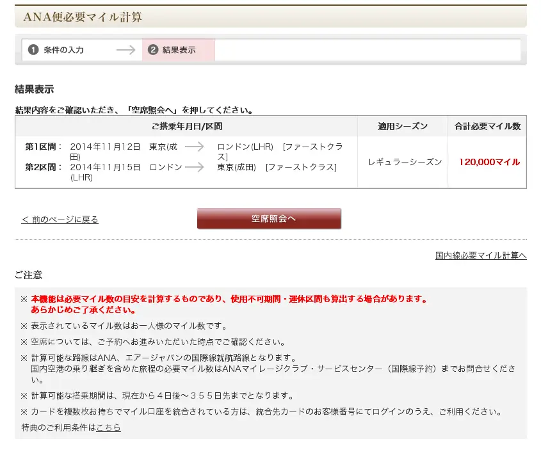Screen dimensions: 541x455
Task: Click the 空席照会へ button
Action: click(269, 219)
